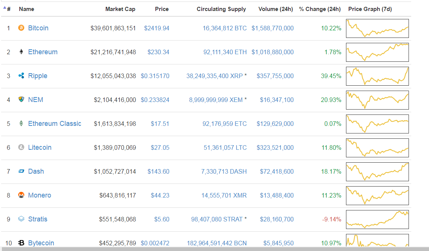Sort table by Price column header

pyautogui.click(x=162, y=9)
